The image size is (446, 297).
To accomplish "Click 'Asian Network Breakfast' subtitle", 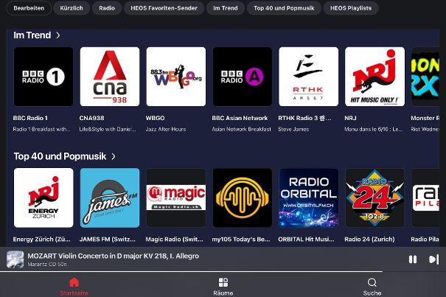I will [242, 129].
